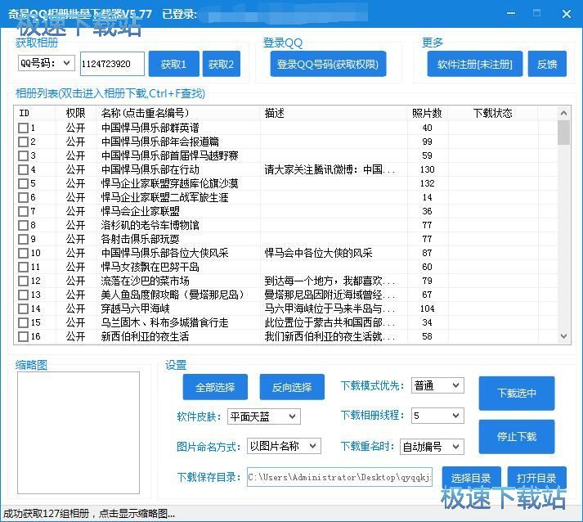
Task: Click photo count 104 in row 14
Action: pyautogui.click(x=427, y=308)
